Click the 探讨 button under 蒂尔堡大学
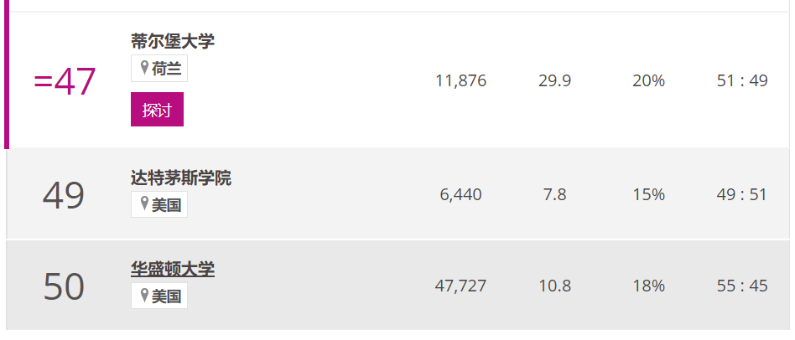Viewport: 795px width, 340px height. 157,109
